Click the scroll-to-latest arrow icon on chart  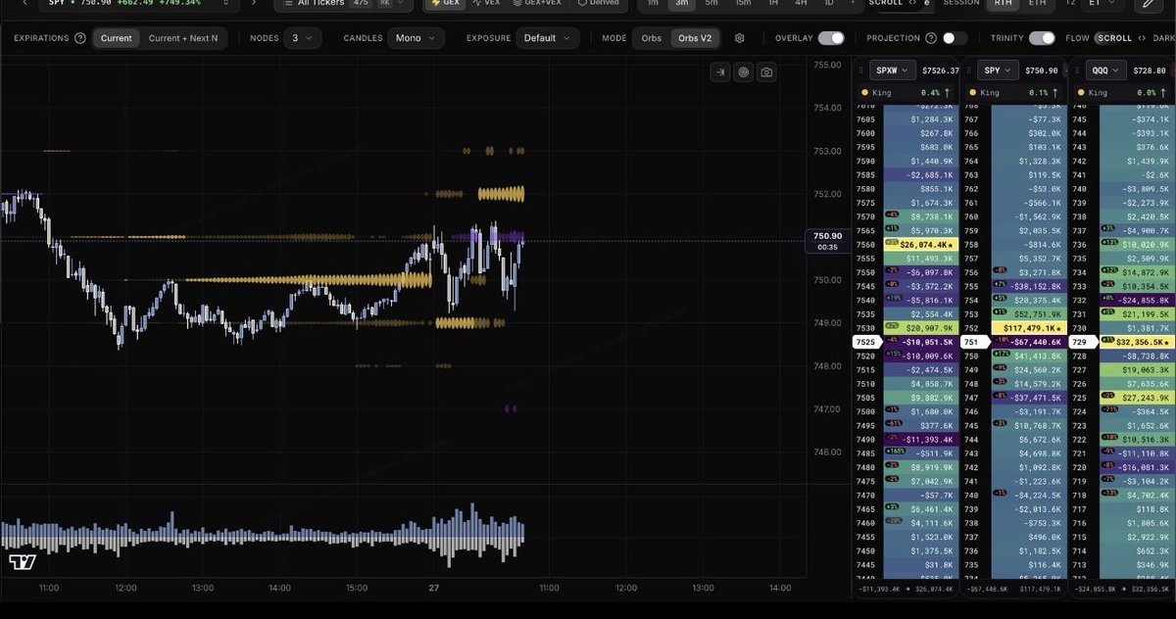point(720,71)
